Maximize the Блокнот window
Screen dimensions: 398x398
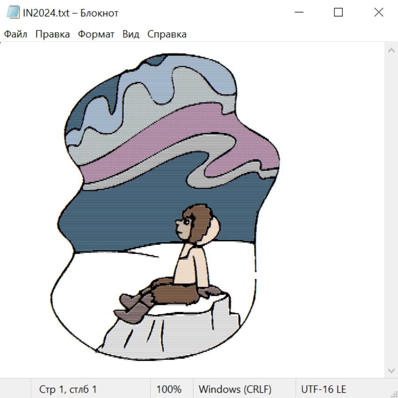(x=338, y=12)
